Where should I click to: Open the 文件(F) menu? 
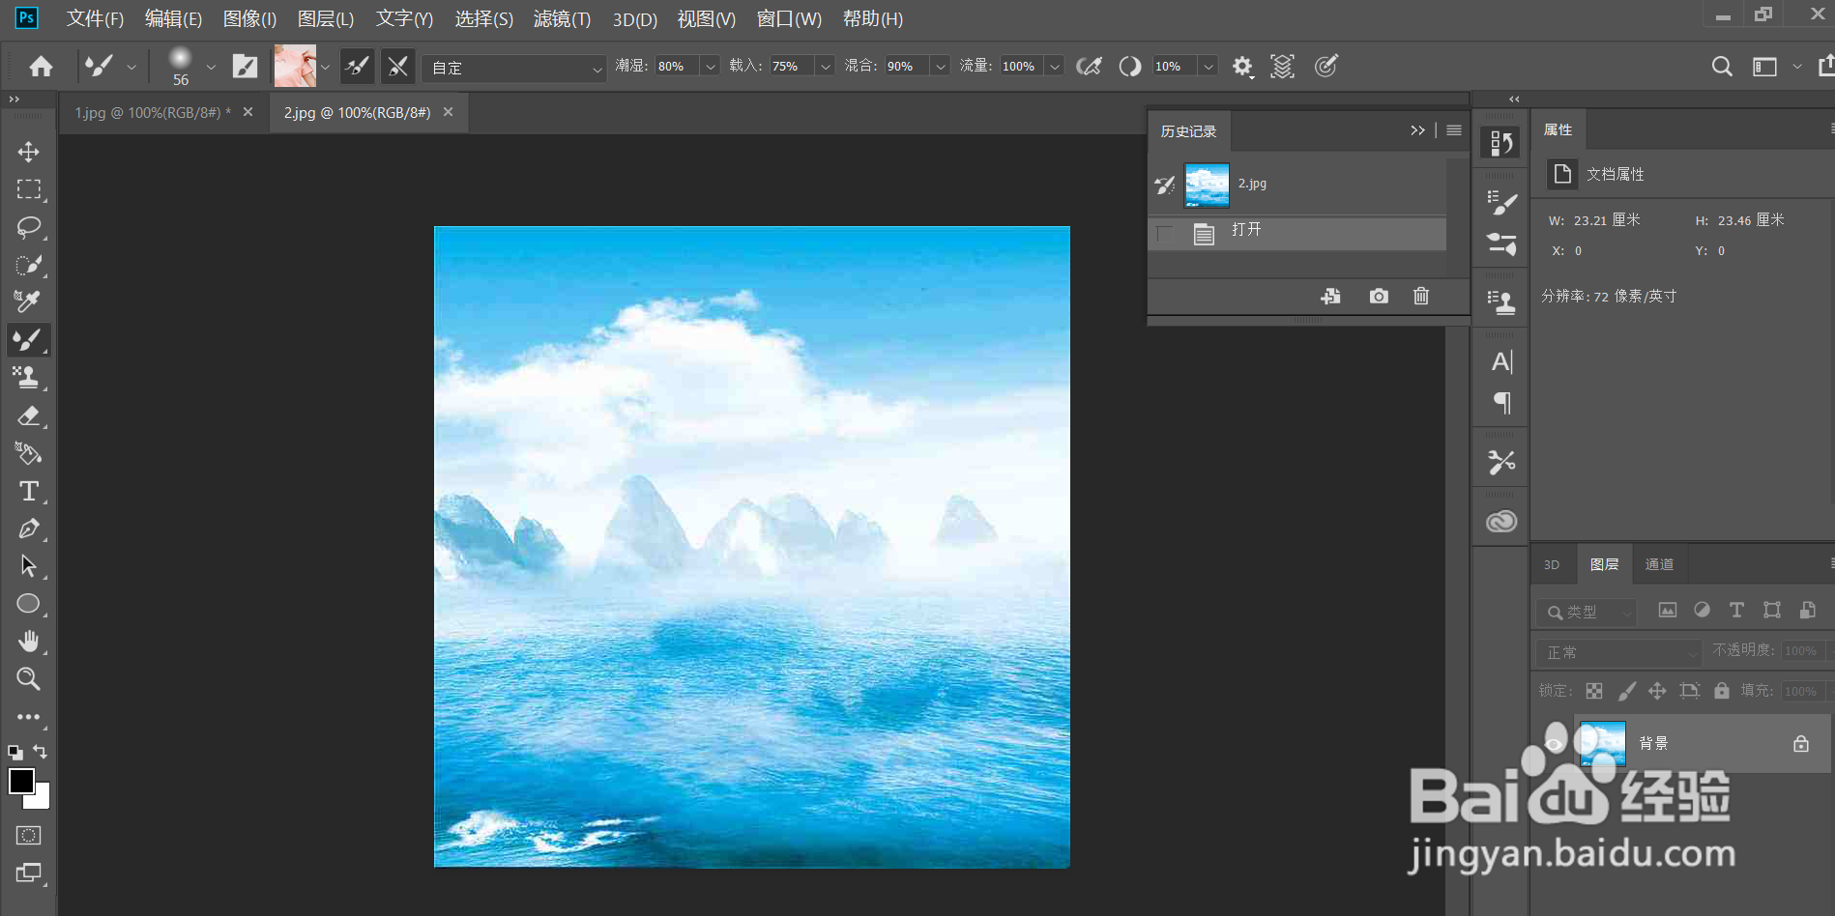point(95,18)
